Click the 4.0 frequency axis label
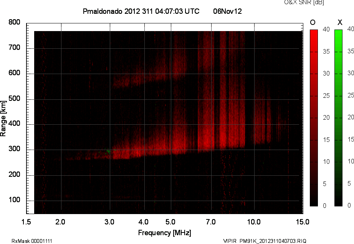This screenshot has width=354, height=244. point(143,222)
